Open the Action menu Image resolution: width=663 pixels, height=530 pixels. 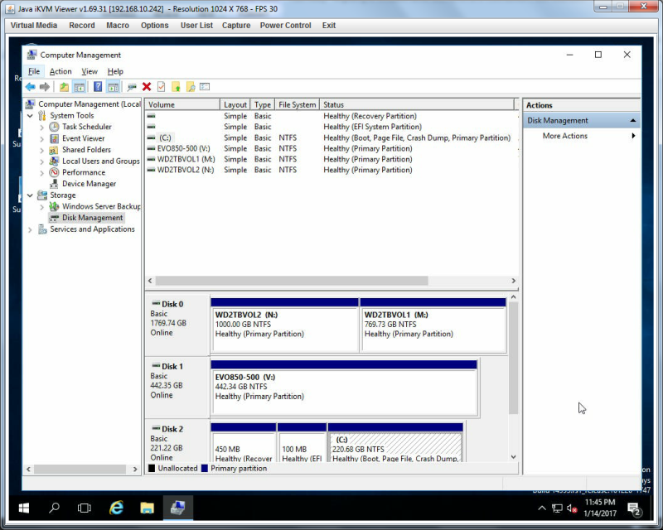tap(60, 71)
